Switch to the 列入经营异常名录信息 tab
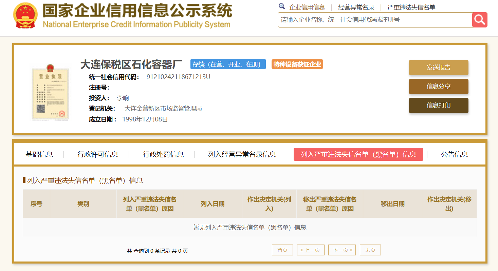The width and height of the screenshot is (498, 271). [x=242, y=154]
